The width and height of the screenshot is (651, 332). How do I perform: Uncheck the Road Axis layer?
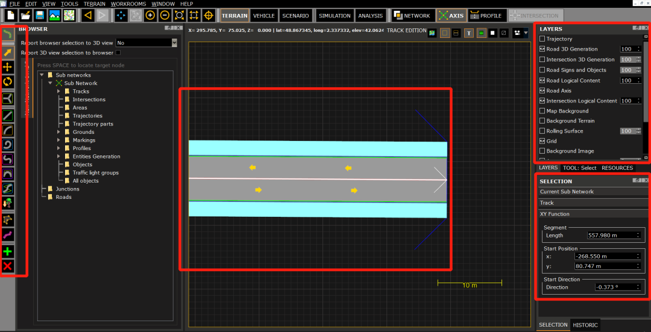click(542, 90)
